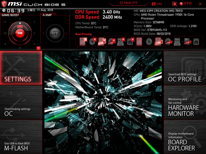Select the legacy network boot device
The image size is (206, 154).
[196, 42]
